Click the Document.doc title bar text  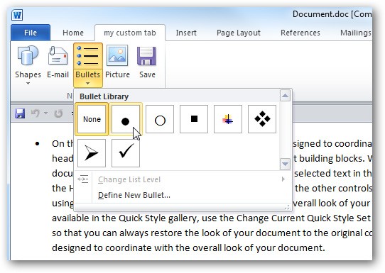tap(332, 14)
